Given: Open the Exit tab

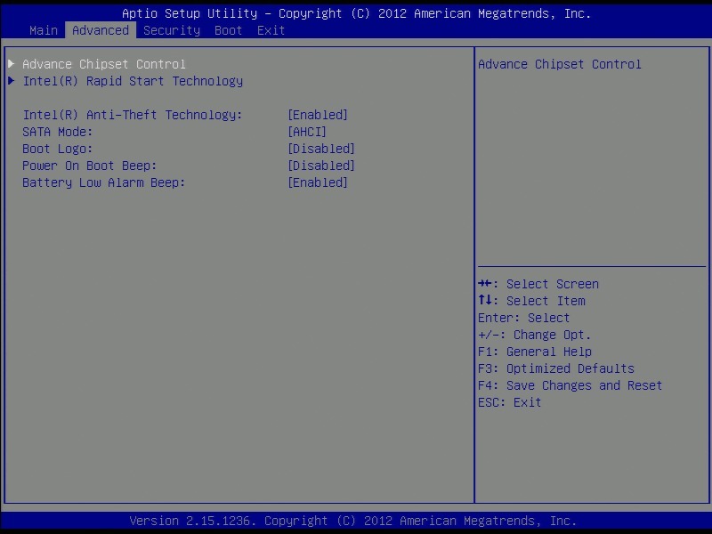Looking at the screenshot, I should pyautogui.click(x=271, y=30).
